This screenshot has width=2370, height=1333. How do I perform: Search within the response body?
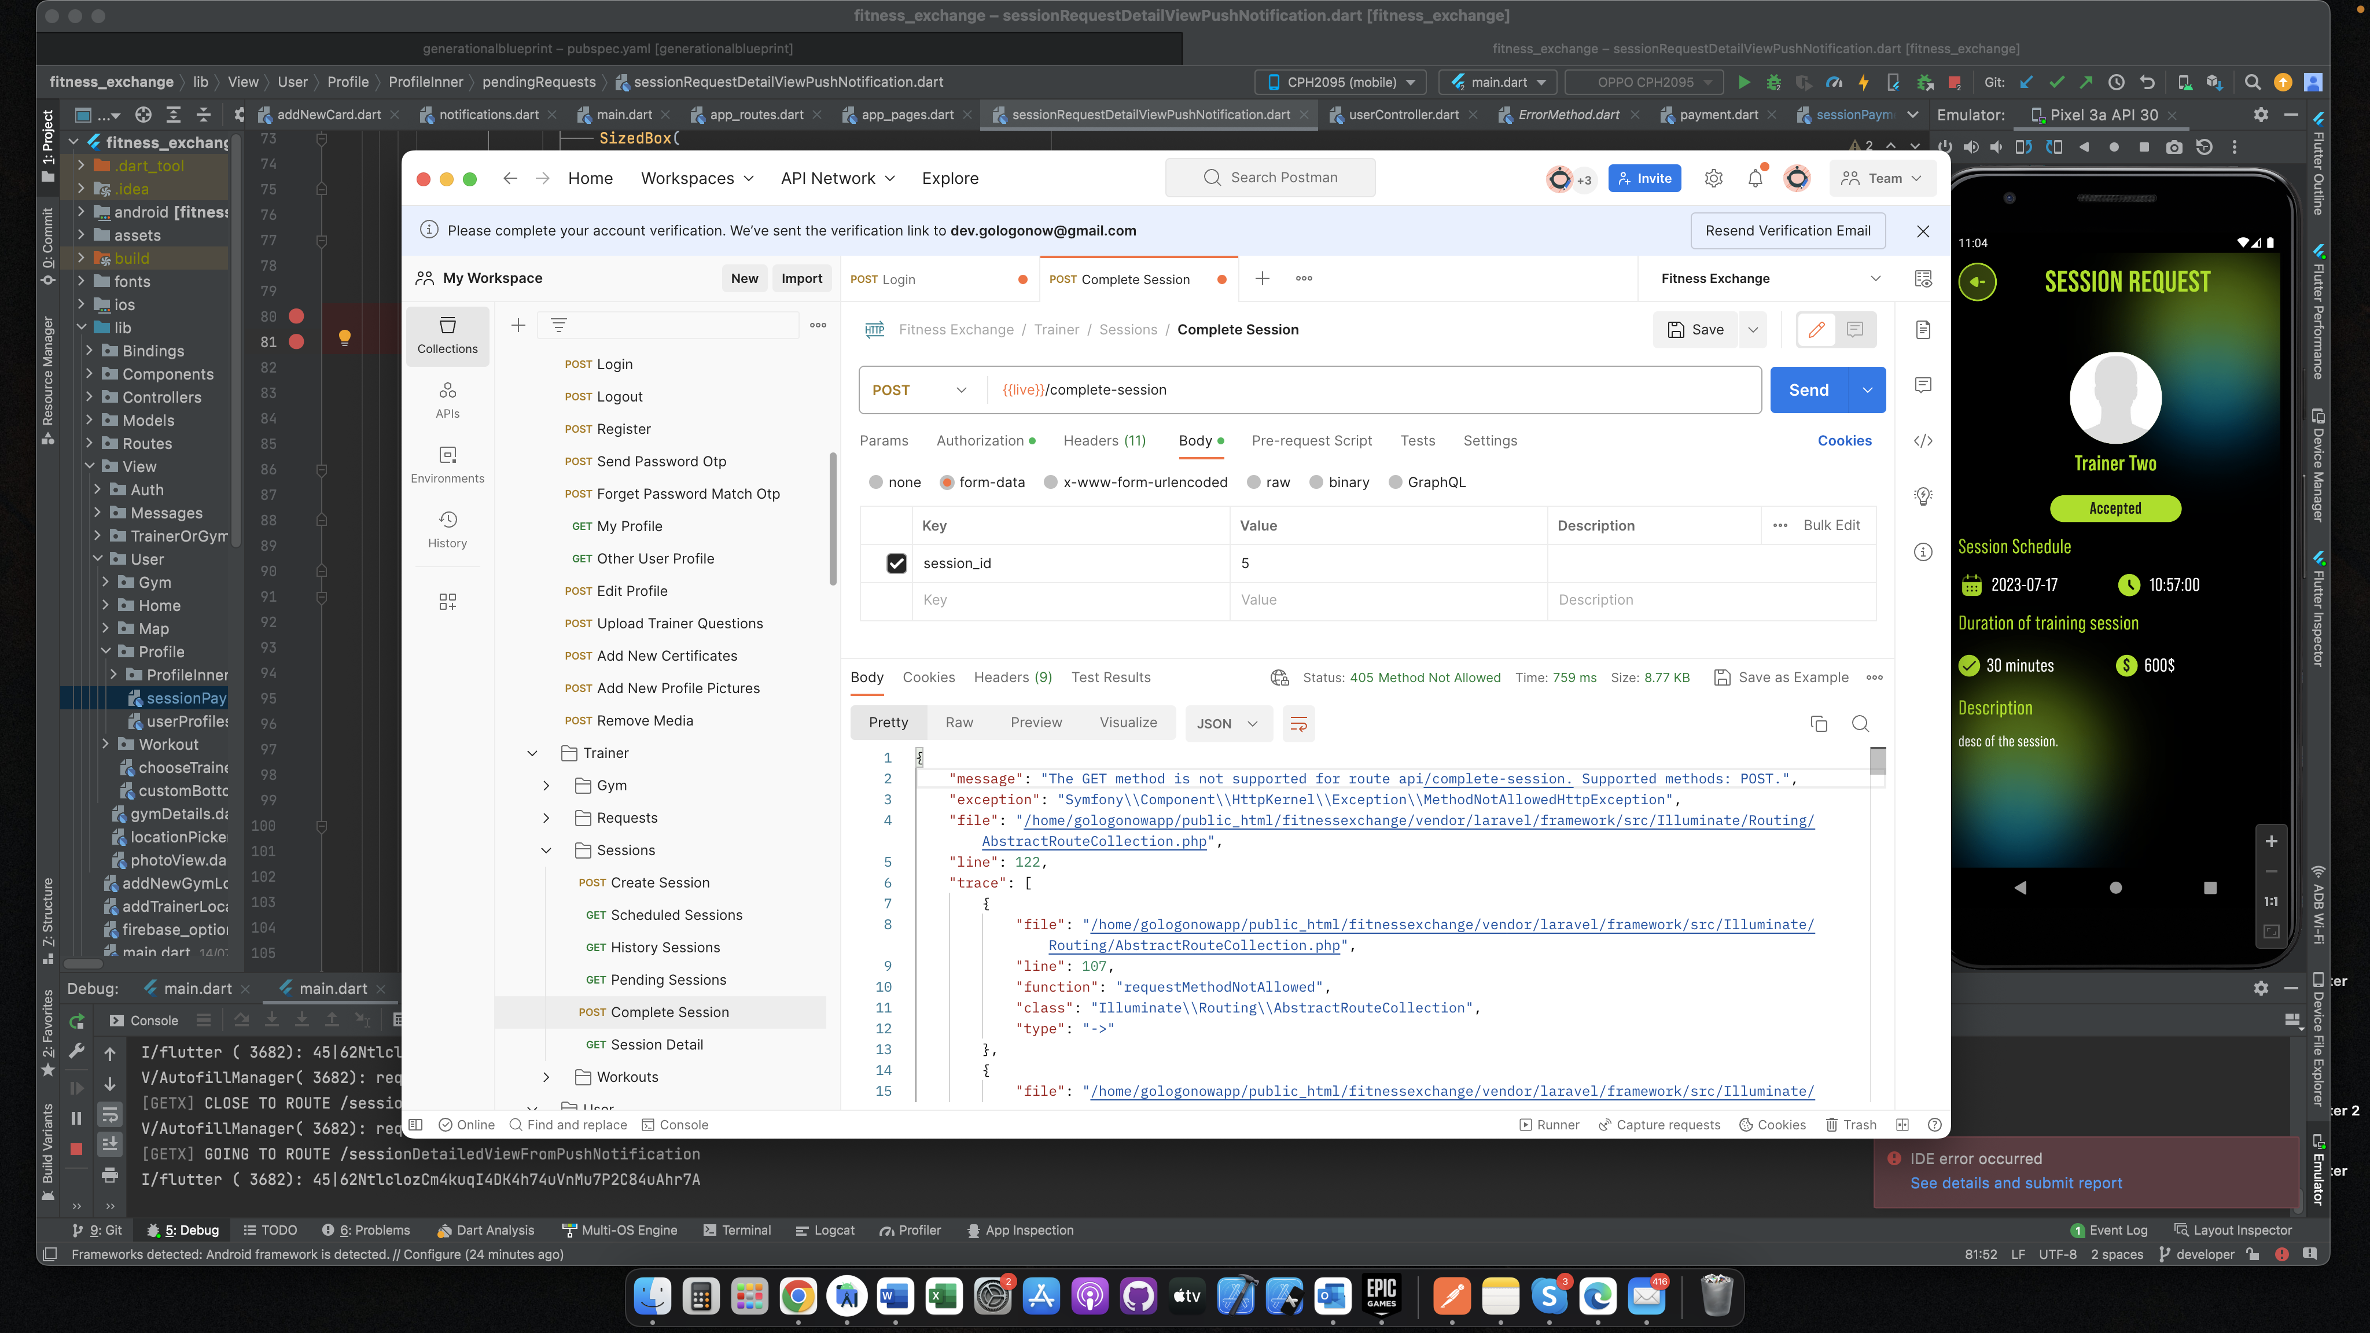pos(1860,723)
